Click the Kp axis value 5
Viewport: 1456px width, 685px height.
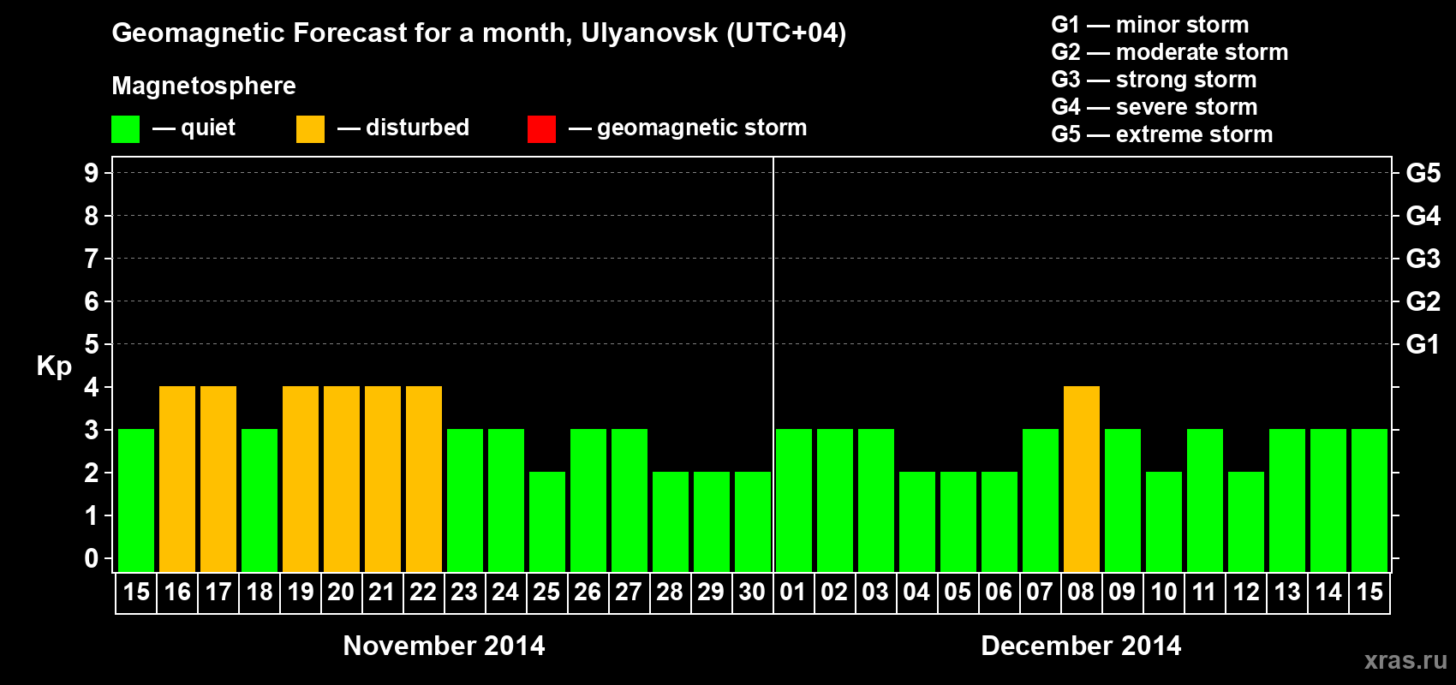(92, 344)
